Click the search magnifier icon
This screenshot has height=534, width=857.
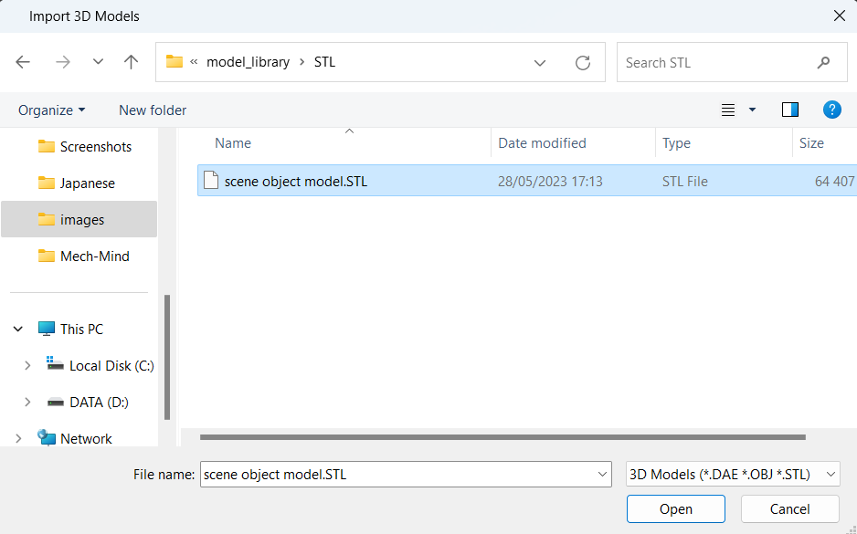(x=823, y=63)
